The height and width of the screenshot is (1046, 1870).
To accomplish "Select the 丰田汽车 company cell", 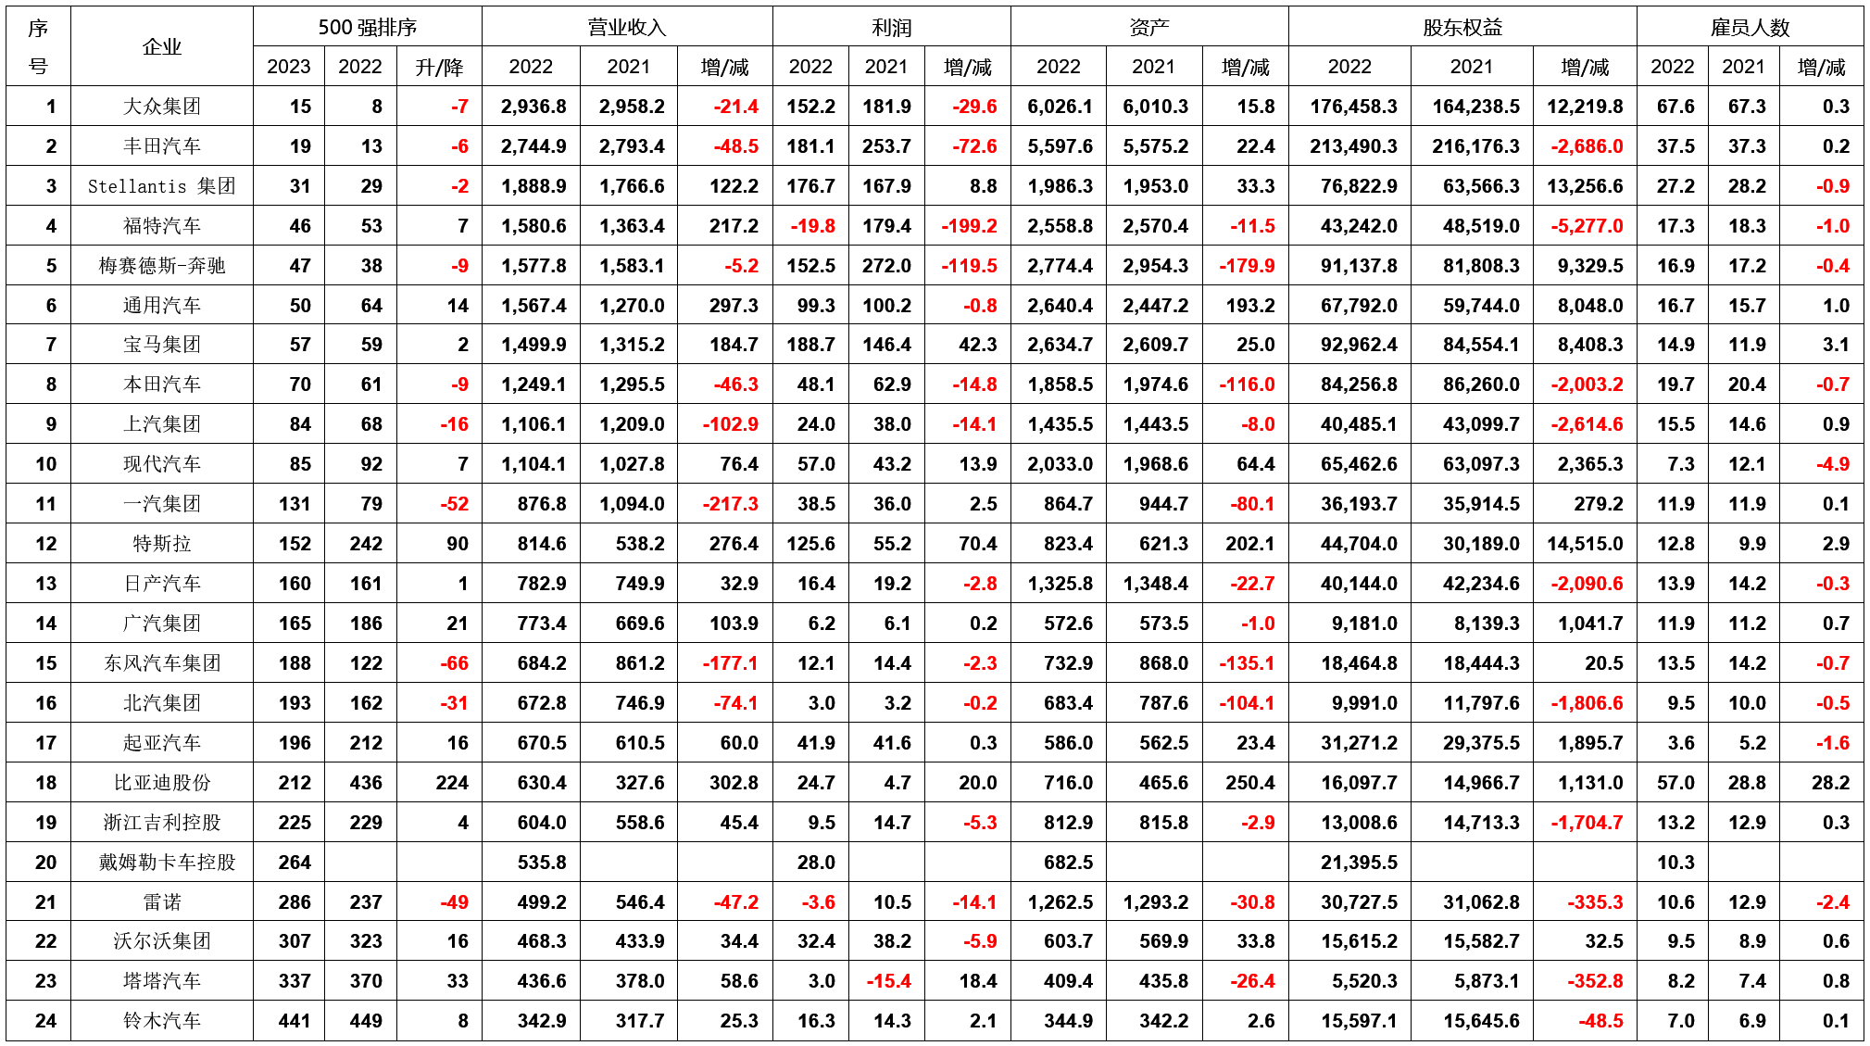I will click(x=162, y=146).
